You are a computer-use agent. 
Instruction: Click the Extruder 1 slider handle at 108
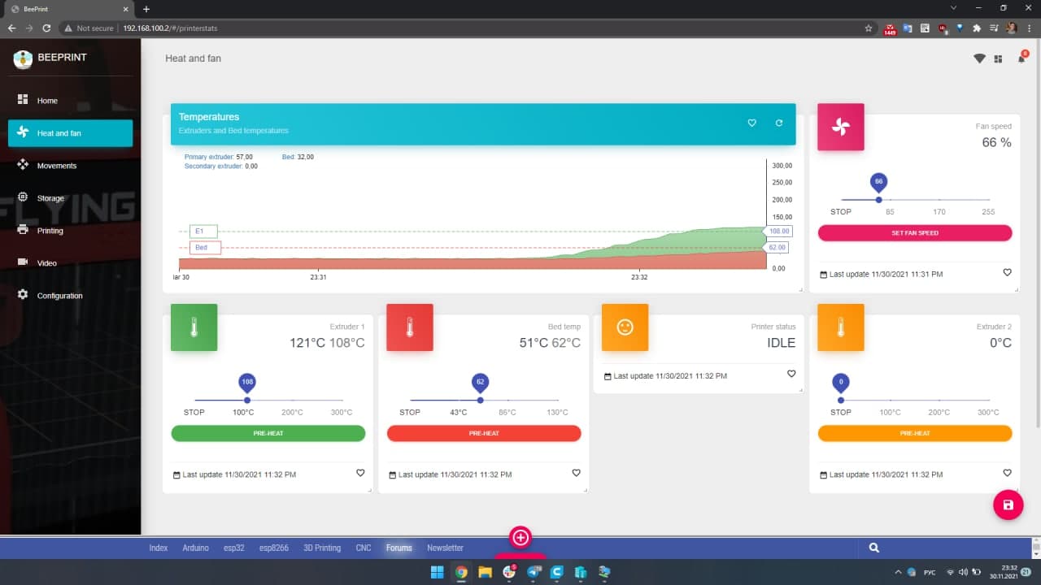pos(247,400)
